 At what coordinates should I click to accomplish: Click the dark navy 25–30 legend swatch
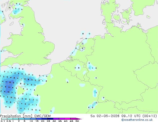coord(50,119)
